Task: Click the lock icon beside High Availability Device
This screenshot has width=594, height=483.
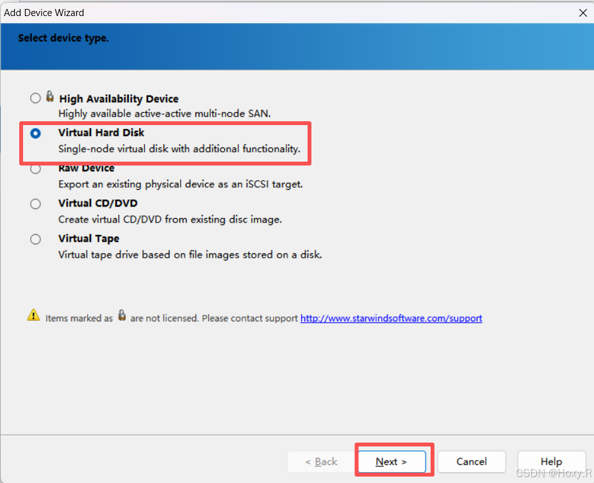Action: pyautogui.click(x=49, y=96)
